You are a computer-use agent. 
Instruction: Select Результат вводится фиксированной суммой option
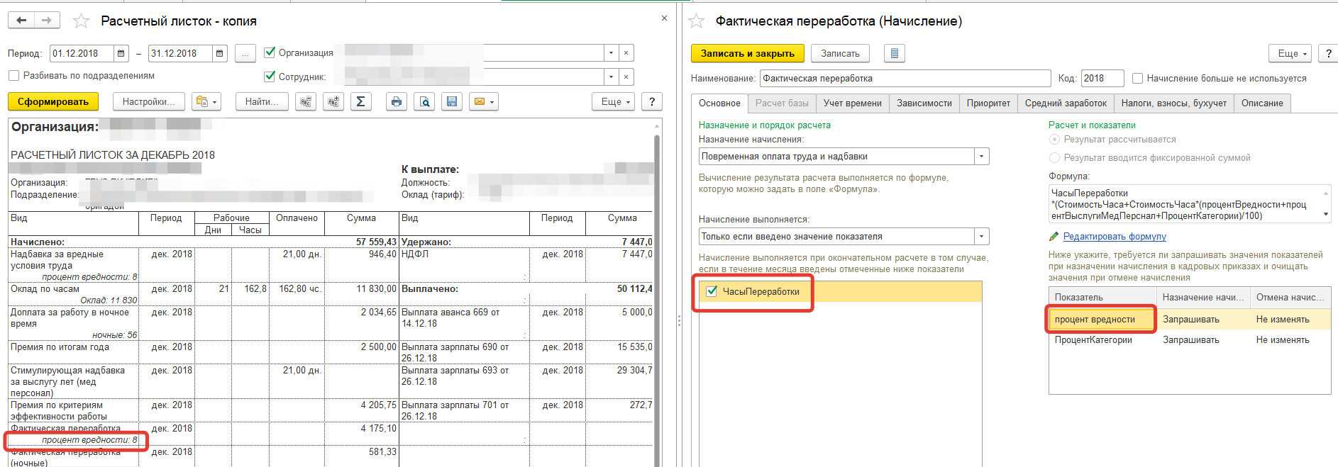click(1054, 158)
